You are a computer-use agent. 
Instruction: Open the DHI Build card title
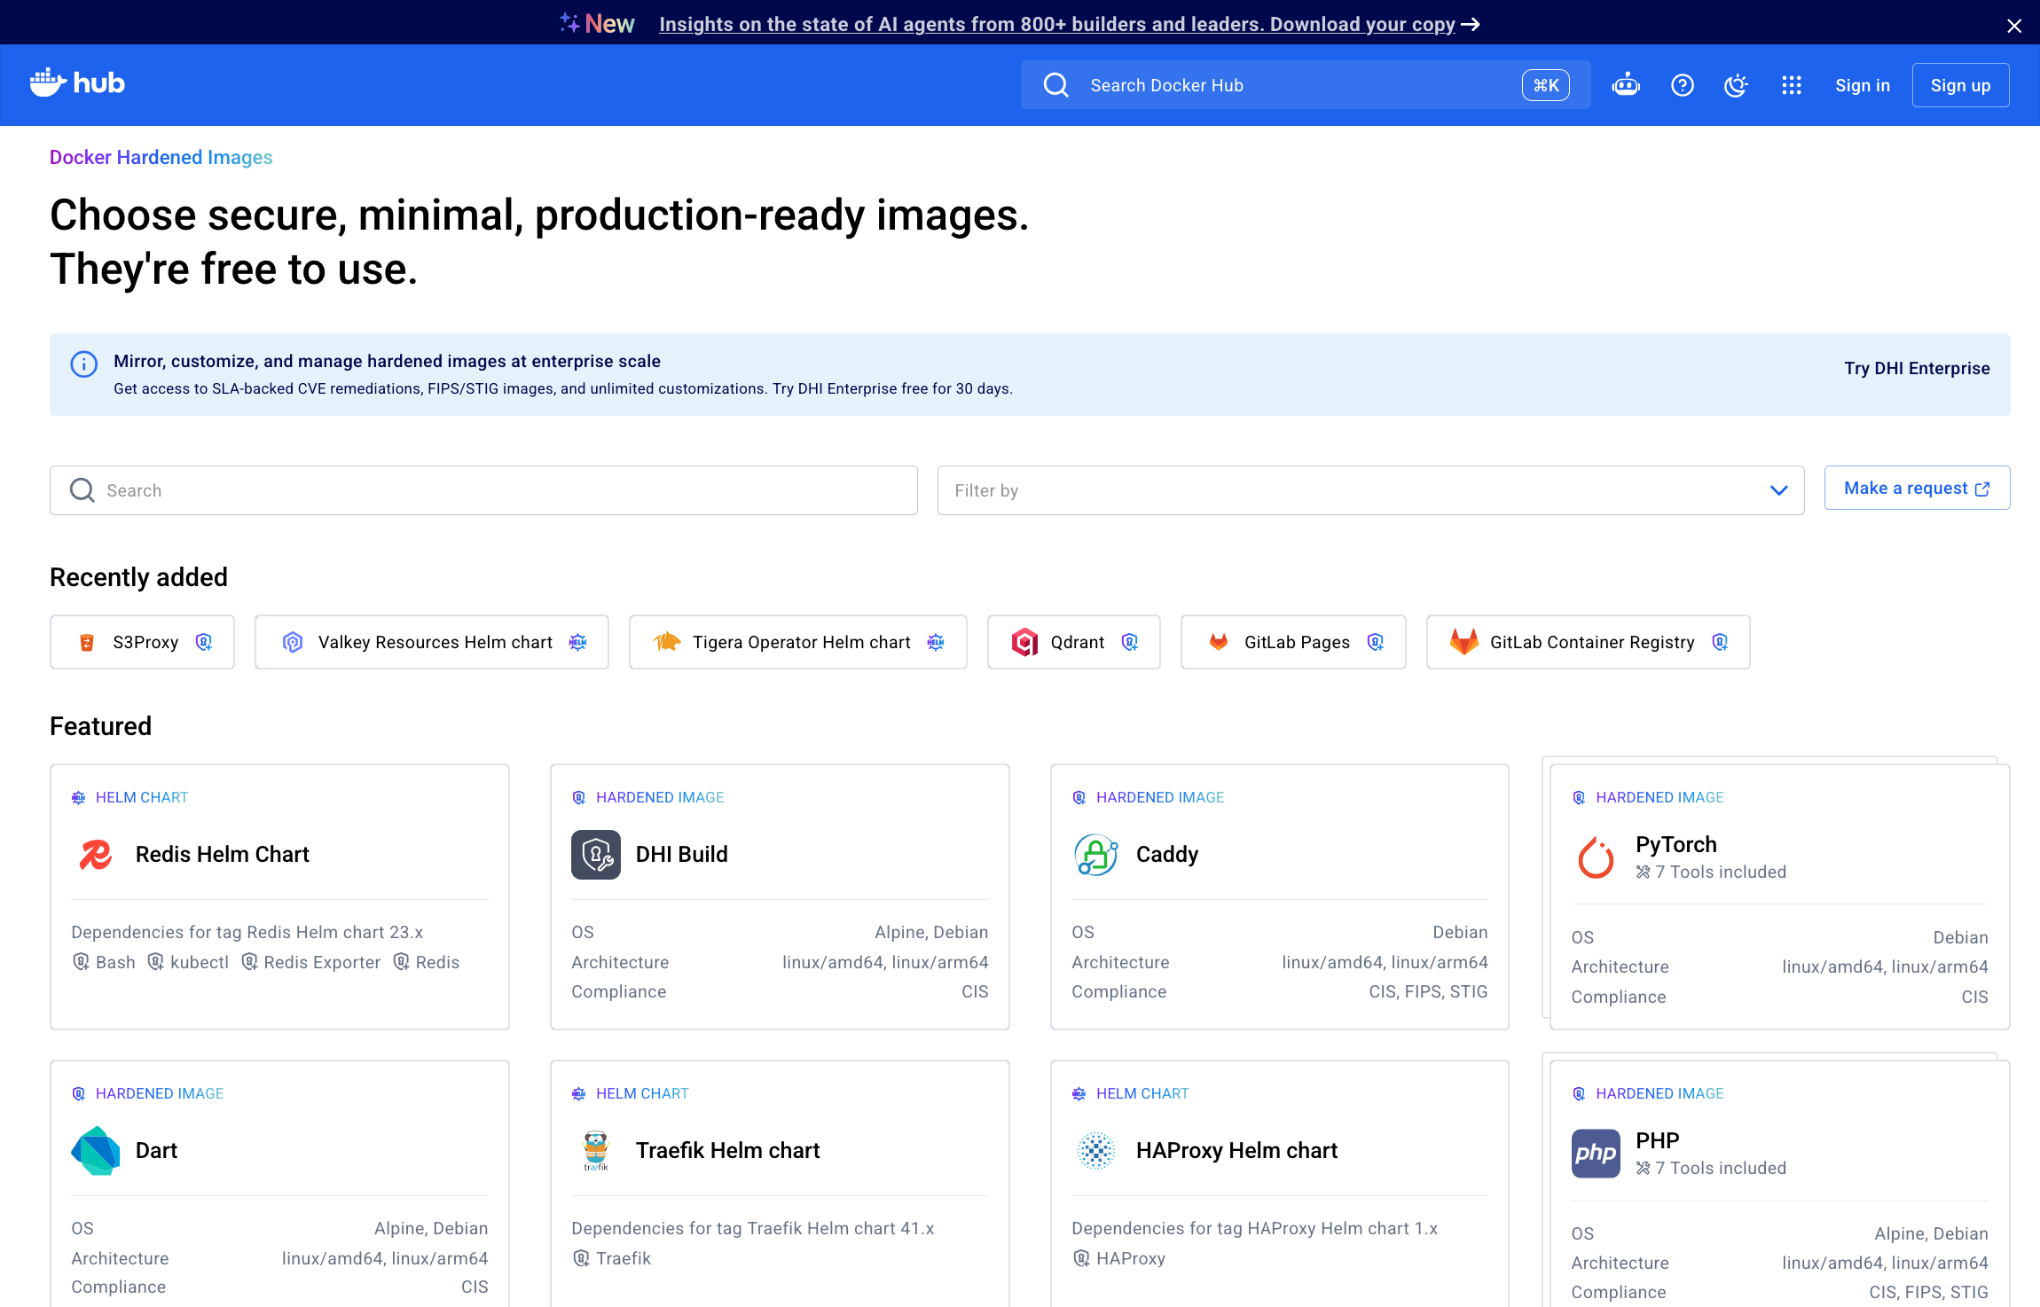point(682,855)
